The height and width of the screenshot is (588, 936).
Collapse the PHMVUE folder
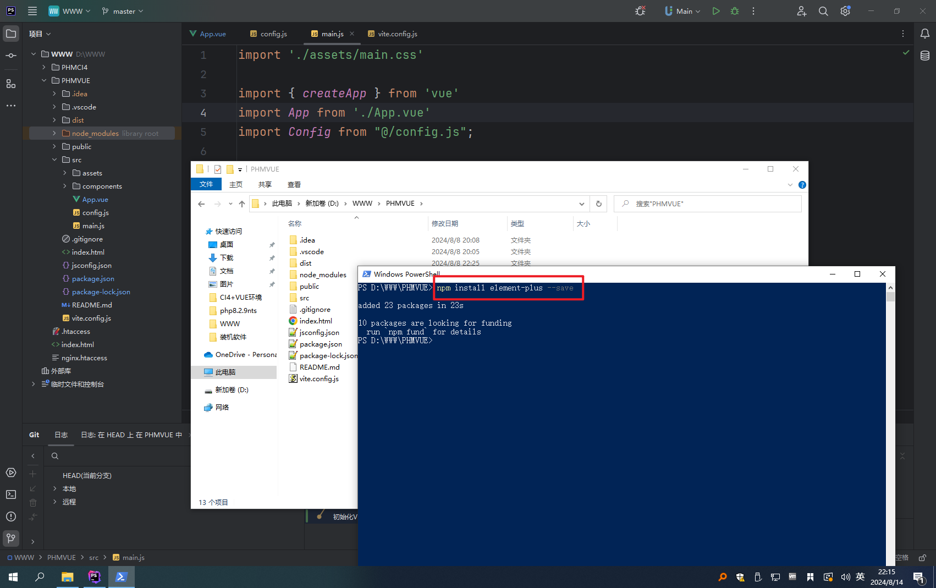point(44,80)
